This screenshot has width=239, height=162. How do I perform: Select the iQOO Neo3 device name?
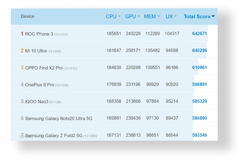click(x=37, y=102)
